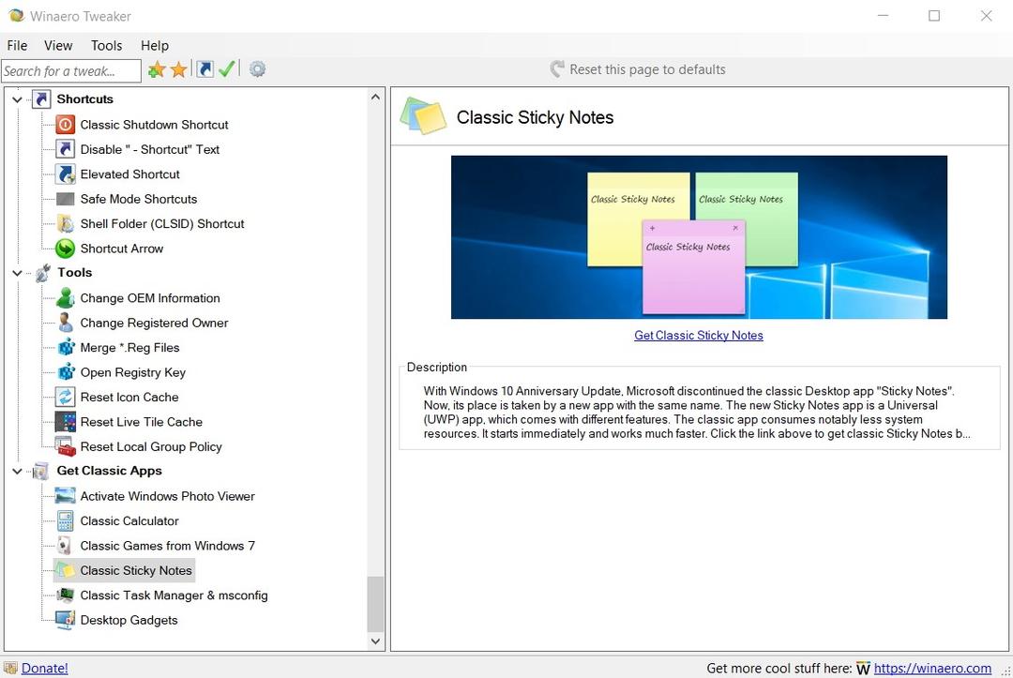The image size is (1013, 678).
Task: Collapse the Get Classic Apps section
Action: click(17, 472)
